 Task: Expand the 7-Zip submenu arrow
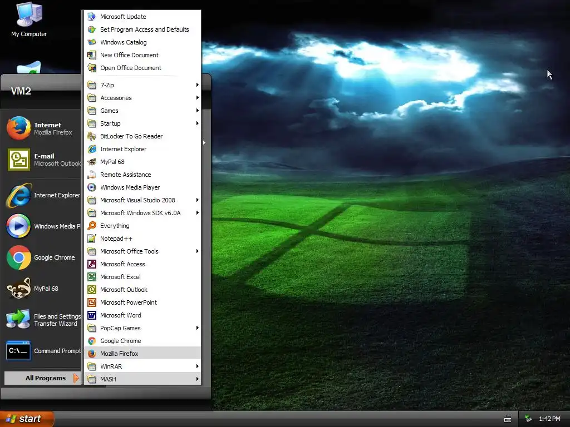pyautogui.click(x=198, y=85)
